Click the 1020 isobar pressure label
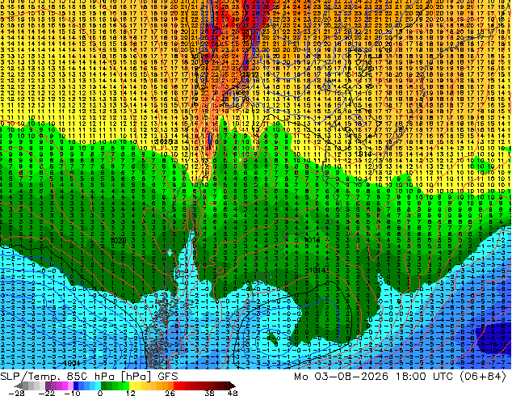This screenshot has height=396, width=512. click(x=118, y=241)
